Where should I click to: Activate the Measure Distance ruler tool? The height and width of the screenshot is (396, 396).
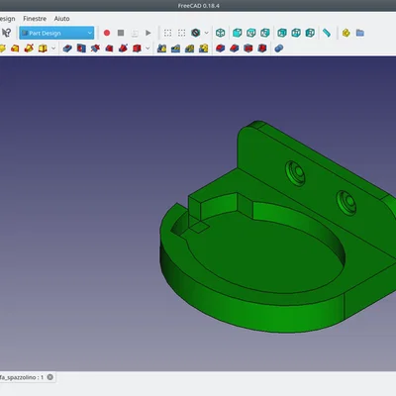click(x=327, y=33)
